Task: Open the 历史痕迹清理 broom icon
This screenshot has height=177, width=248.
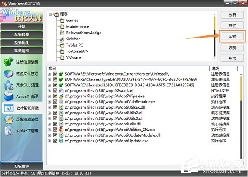Action: [8, 119]
